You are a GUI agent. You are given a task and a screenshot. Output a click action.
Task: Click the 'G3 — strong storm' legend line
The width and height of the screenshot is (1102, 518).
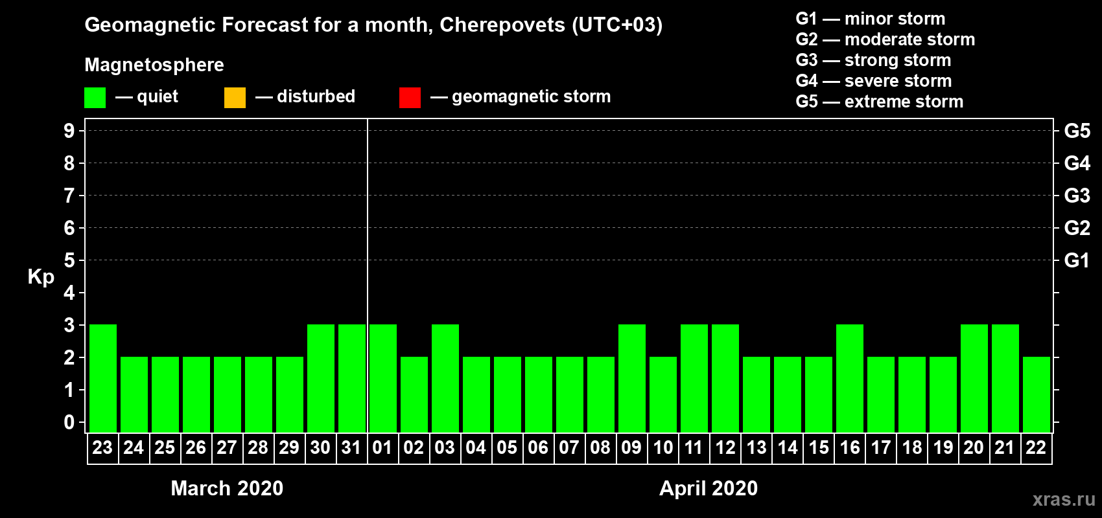873,60
